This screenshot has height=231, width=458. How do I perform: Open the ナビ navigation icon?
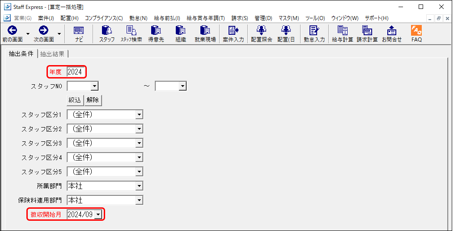coord(79,33)
